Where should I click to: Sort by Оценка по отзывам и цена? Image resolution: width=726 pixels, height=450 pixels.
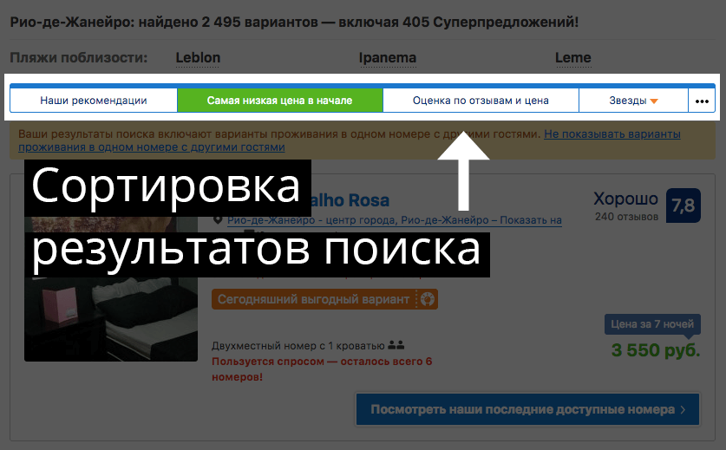(x=481, y=101)
